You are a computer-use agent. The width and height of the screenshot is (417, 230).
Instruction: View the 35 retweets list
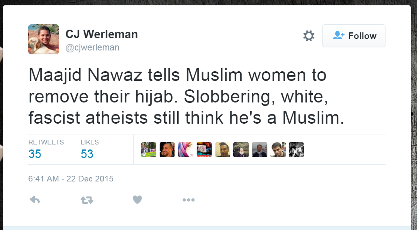click(35, 154)
